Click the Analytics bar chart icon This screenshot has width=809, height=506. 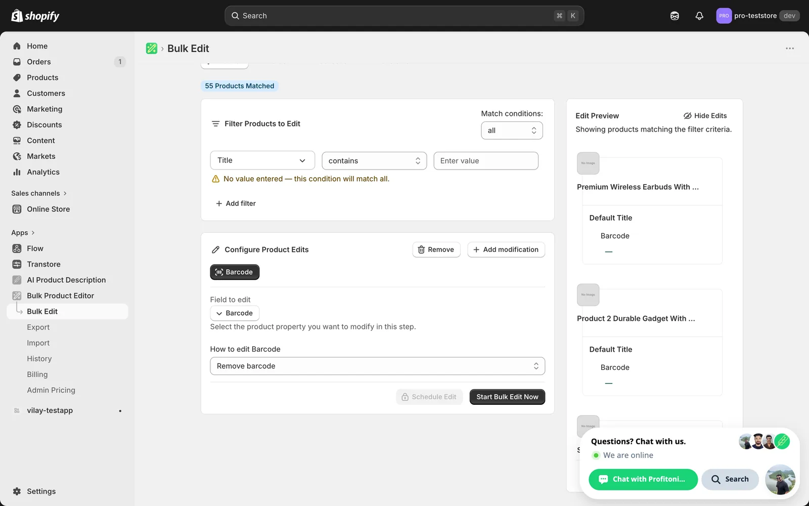point(17,172)
